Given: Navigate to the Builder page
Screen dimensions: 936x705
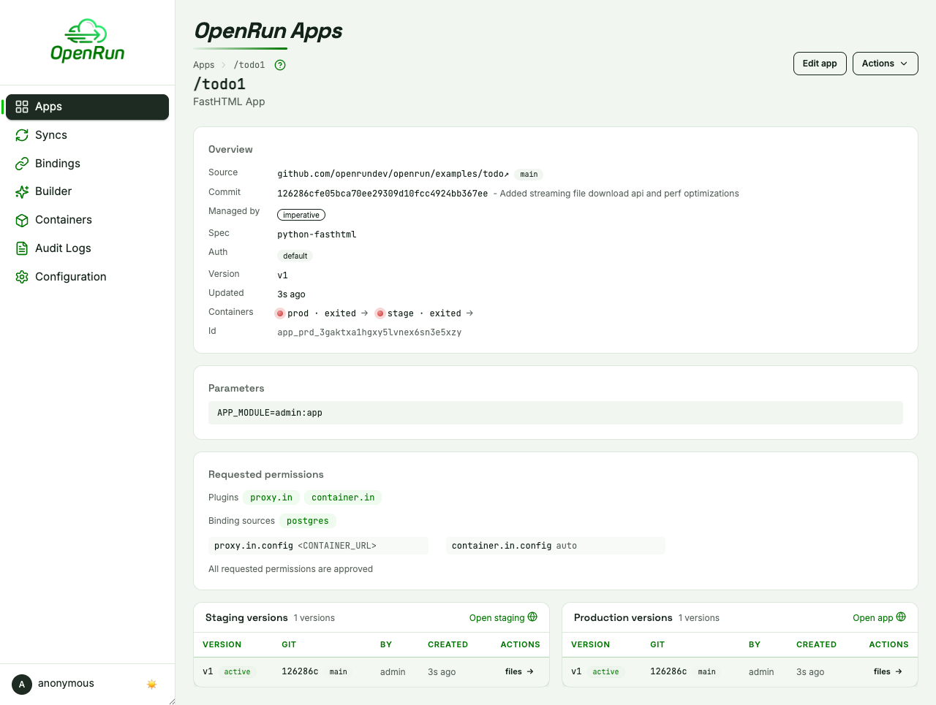Looking at the screenshot, I should (x=87, y=191).
